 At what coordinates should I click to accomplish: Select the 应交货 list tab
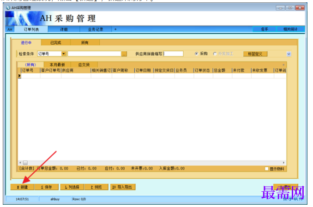tap(84, 65)
